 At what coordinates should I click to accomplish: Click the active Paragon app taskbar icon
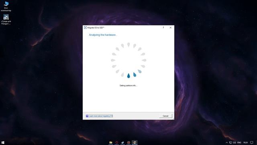135,143
